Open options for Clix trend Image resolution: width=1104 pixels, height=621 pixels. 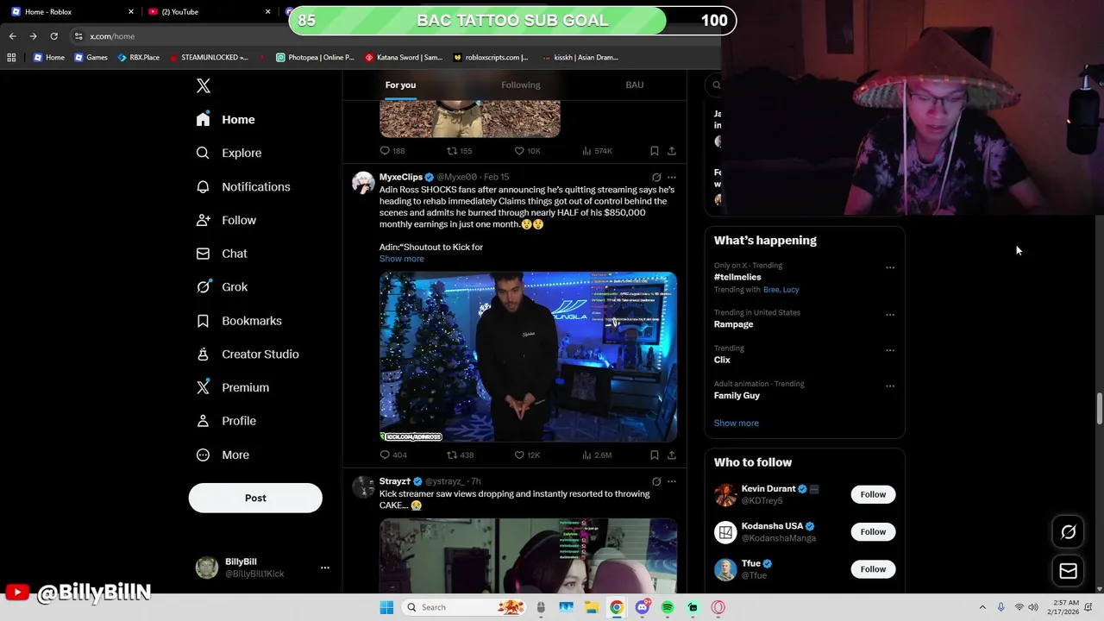890,350
